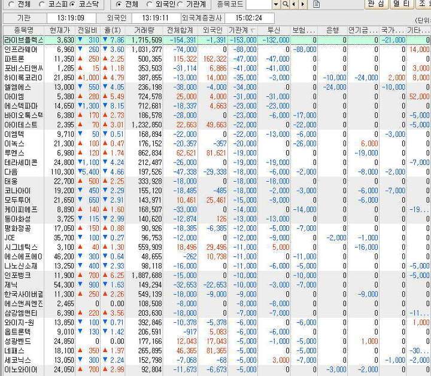The image size is (431, 376).
Task: Click the 멀티 button
Action: pos(402,4)
